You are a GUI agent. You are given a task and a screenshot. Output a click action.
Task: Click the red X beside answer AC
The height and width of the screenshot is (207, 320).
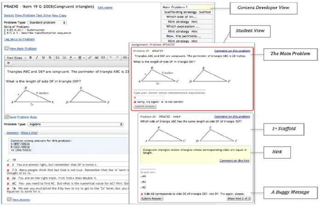[x=8, y=184]
